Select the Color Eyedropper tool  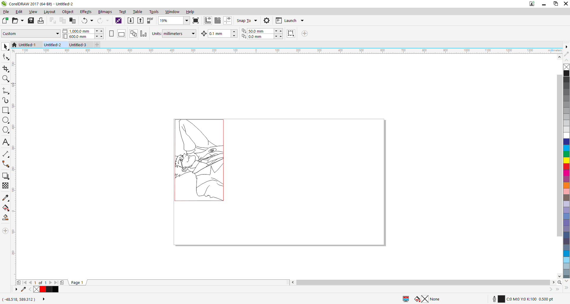pyautogui.click(x=5, y=198)
